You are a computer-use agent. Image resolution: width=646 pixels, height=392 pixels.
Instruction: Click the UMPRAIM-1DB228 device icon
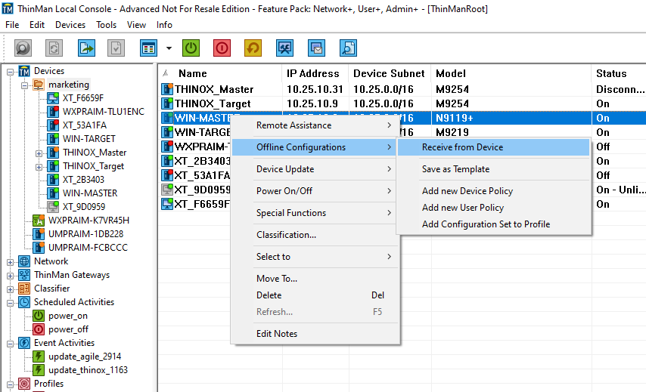[x=39, y=234]
